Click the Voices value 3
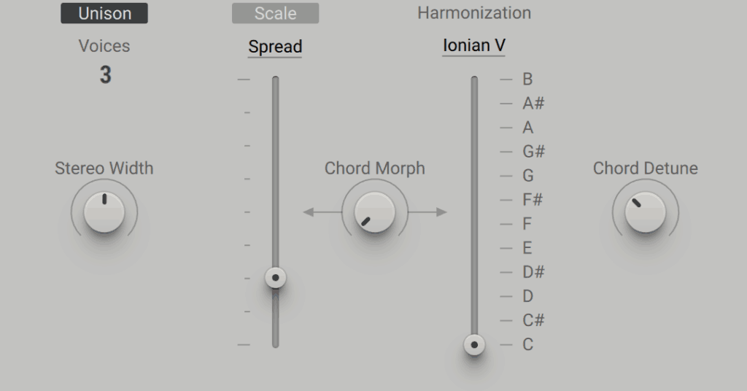This screenshot has height=391, width=747. tap(105, 74)
